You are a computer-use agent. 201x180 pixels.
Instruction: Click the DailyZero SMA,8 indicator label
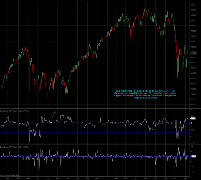14,111
